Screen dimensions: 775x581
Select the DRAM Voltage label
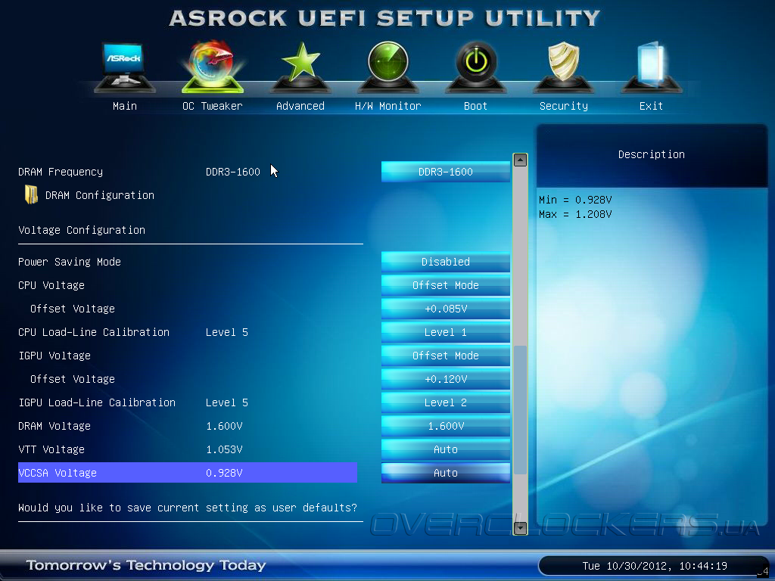click(54, 426)
